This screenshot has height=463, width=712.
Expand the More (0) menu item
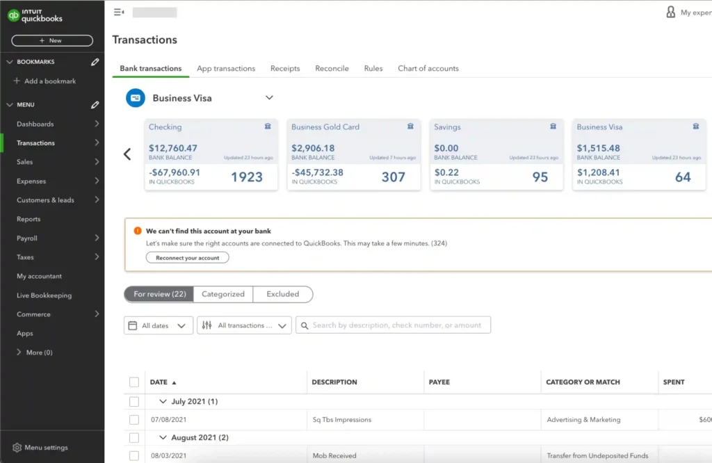[x=35, y=352]
